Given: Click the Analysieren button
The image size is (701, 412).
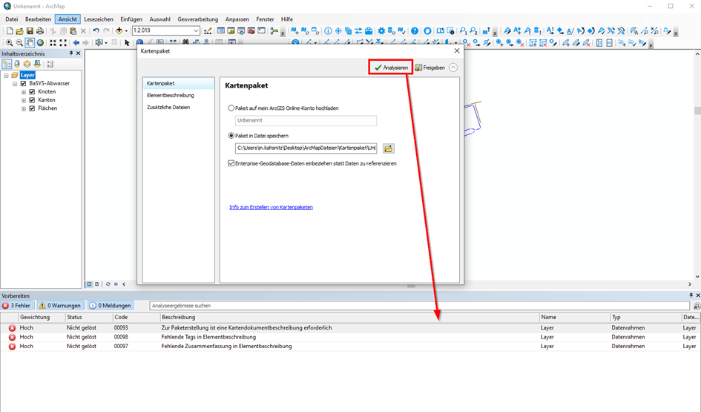Looking at the screenshot, I should tap(391, 68).
